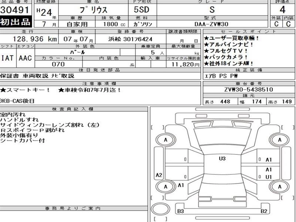Click inspector note シートカバー付

[22, 141]
